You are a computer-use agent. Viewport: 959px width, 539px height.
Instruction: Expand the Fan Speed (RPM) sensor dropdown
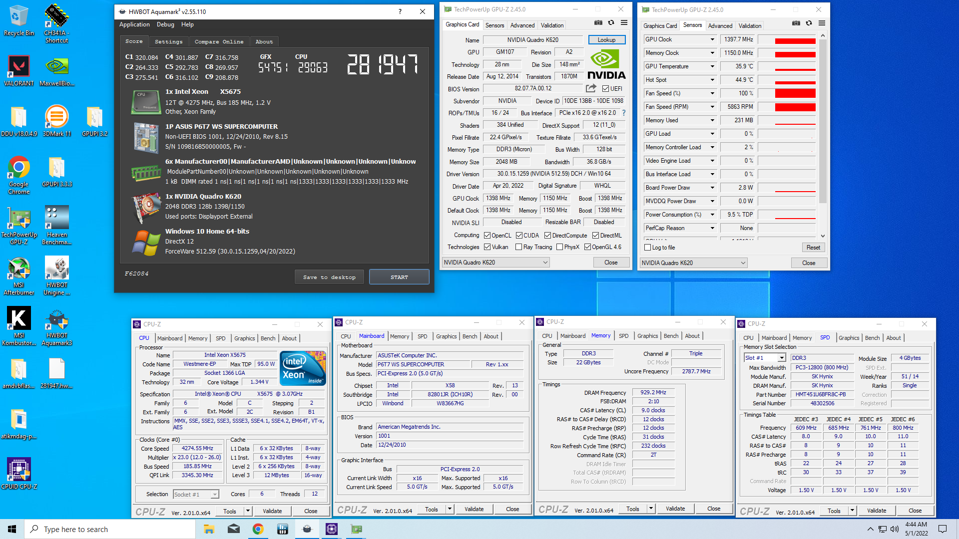pyautogui.click(x=712, y=107)
